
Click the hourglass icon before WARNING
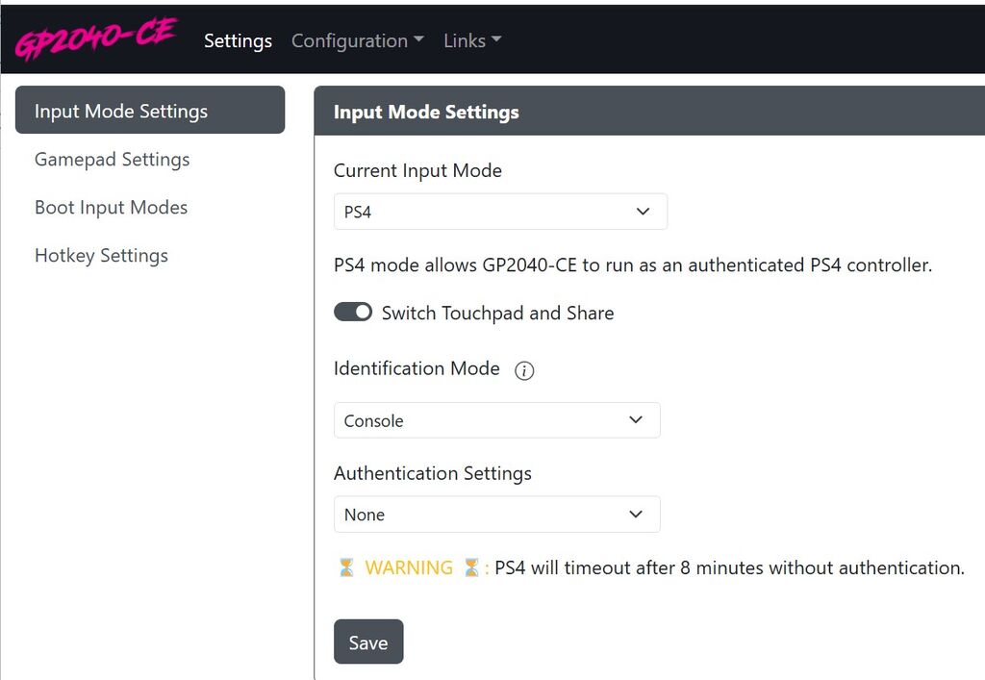pyautogui.click(x=346, y=568)
